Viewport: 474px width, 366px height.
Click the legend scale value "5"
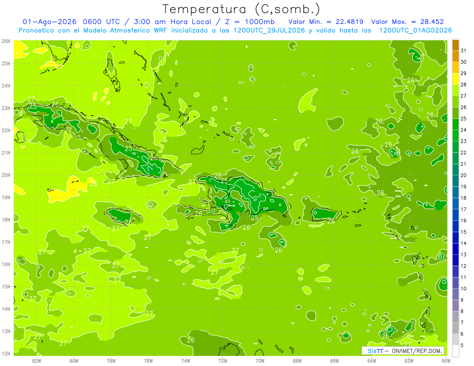[462, 345]
